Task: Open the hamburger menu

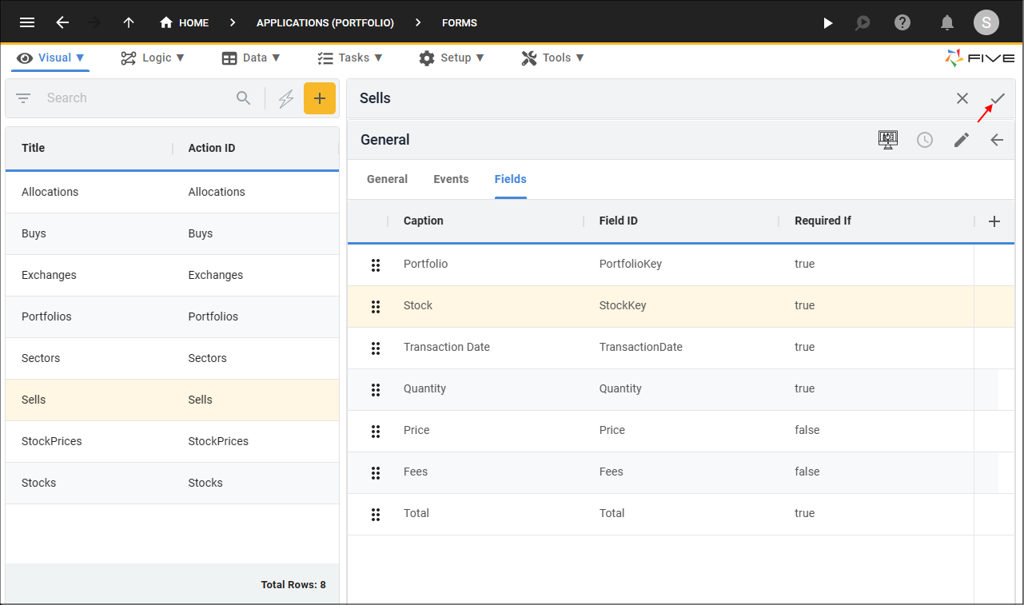Action: pos(27,22)
